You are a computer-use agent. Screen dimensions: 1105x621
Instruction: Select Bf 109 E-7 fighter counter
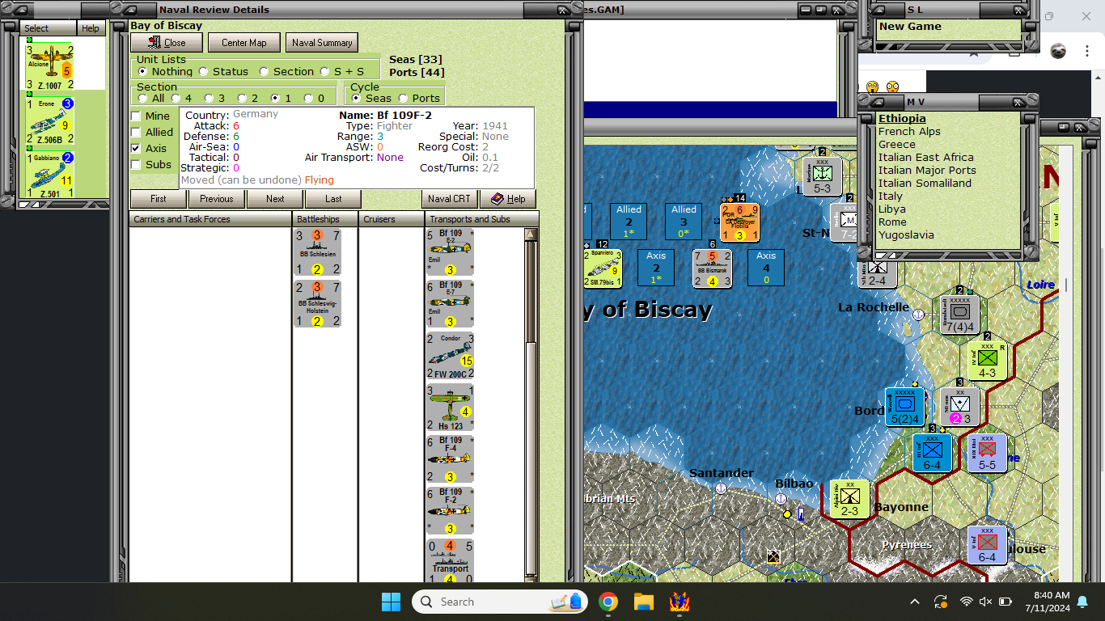[450, 303]
